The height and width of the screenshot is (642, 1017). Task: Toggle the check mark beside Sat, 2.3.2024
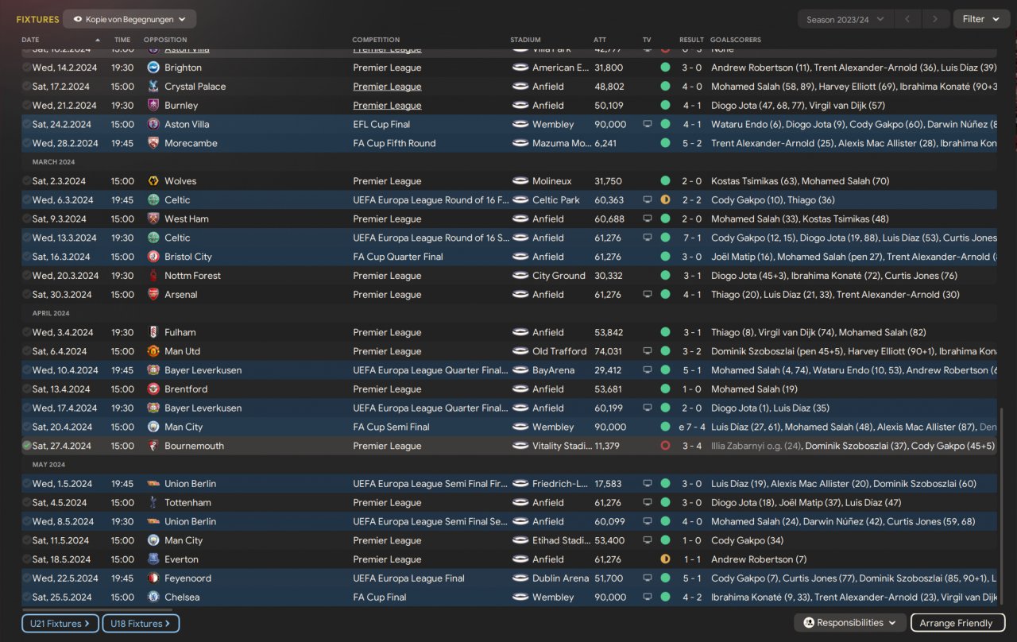(x=27, y=181)
